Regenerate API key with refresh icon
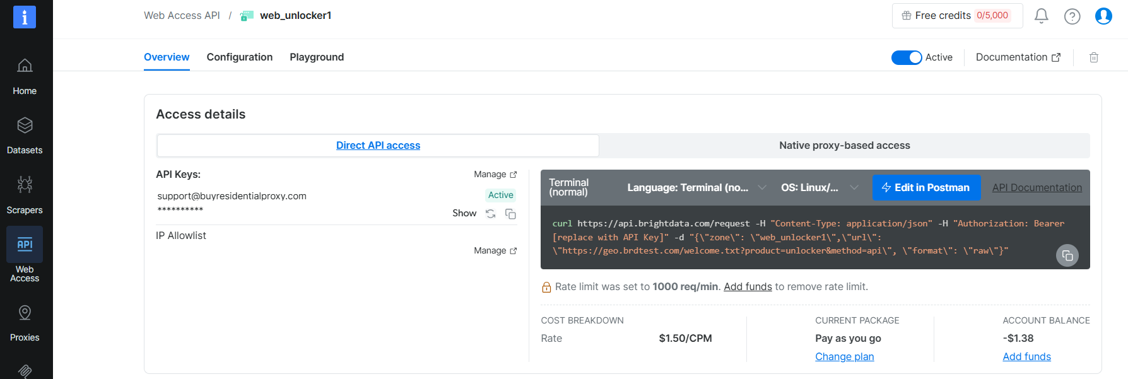 click(490, 214)
